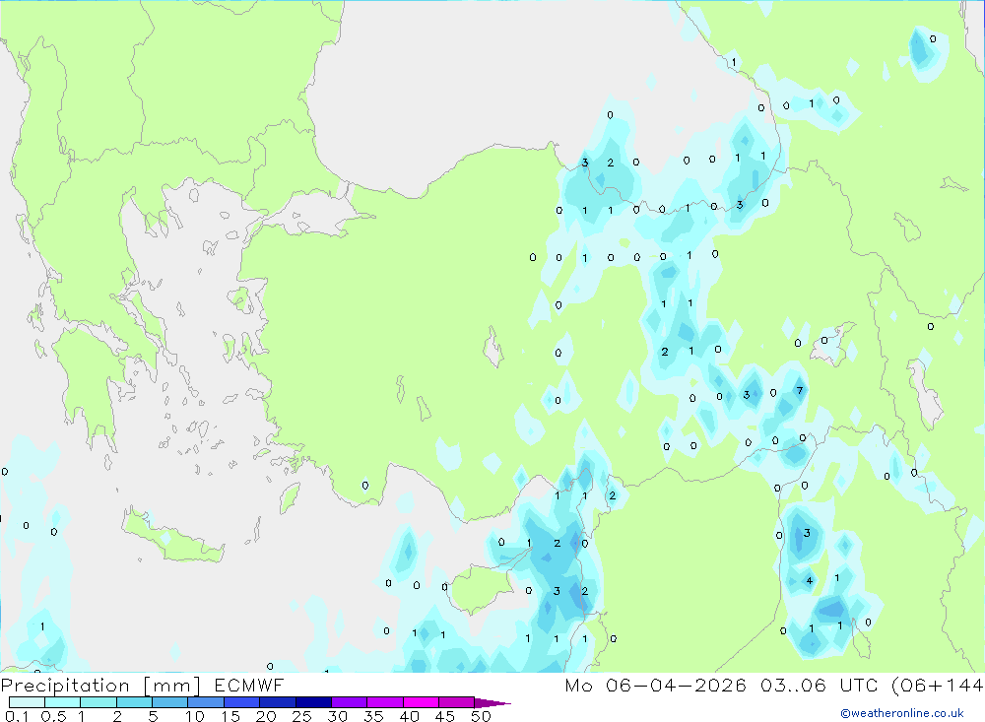Click the '30' legend scale label
This screenshot has width=985, height=722.
point(337,716)
